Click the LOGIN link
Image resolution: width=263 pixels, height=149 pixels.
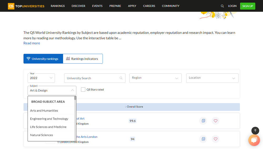coord(232,6)
